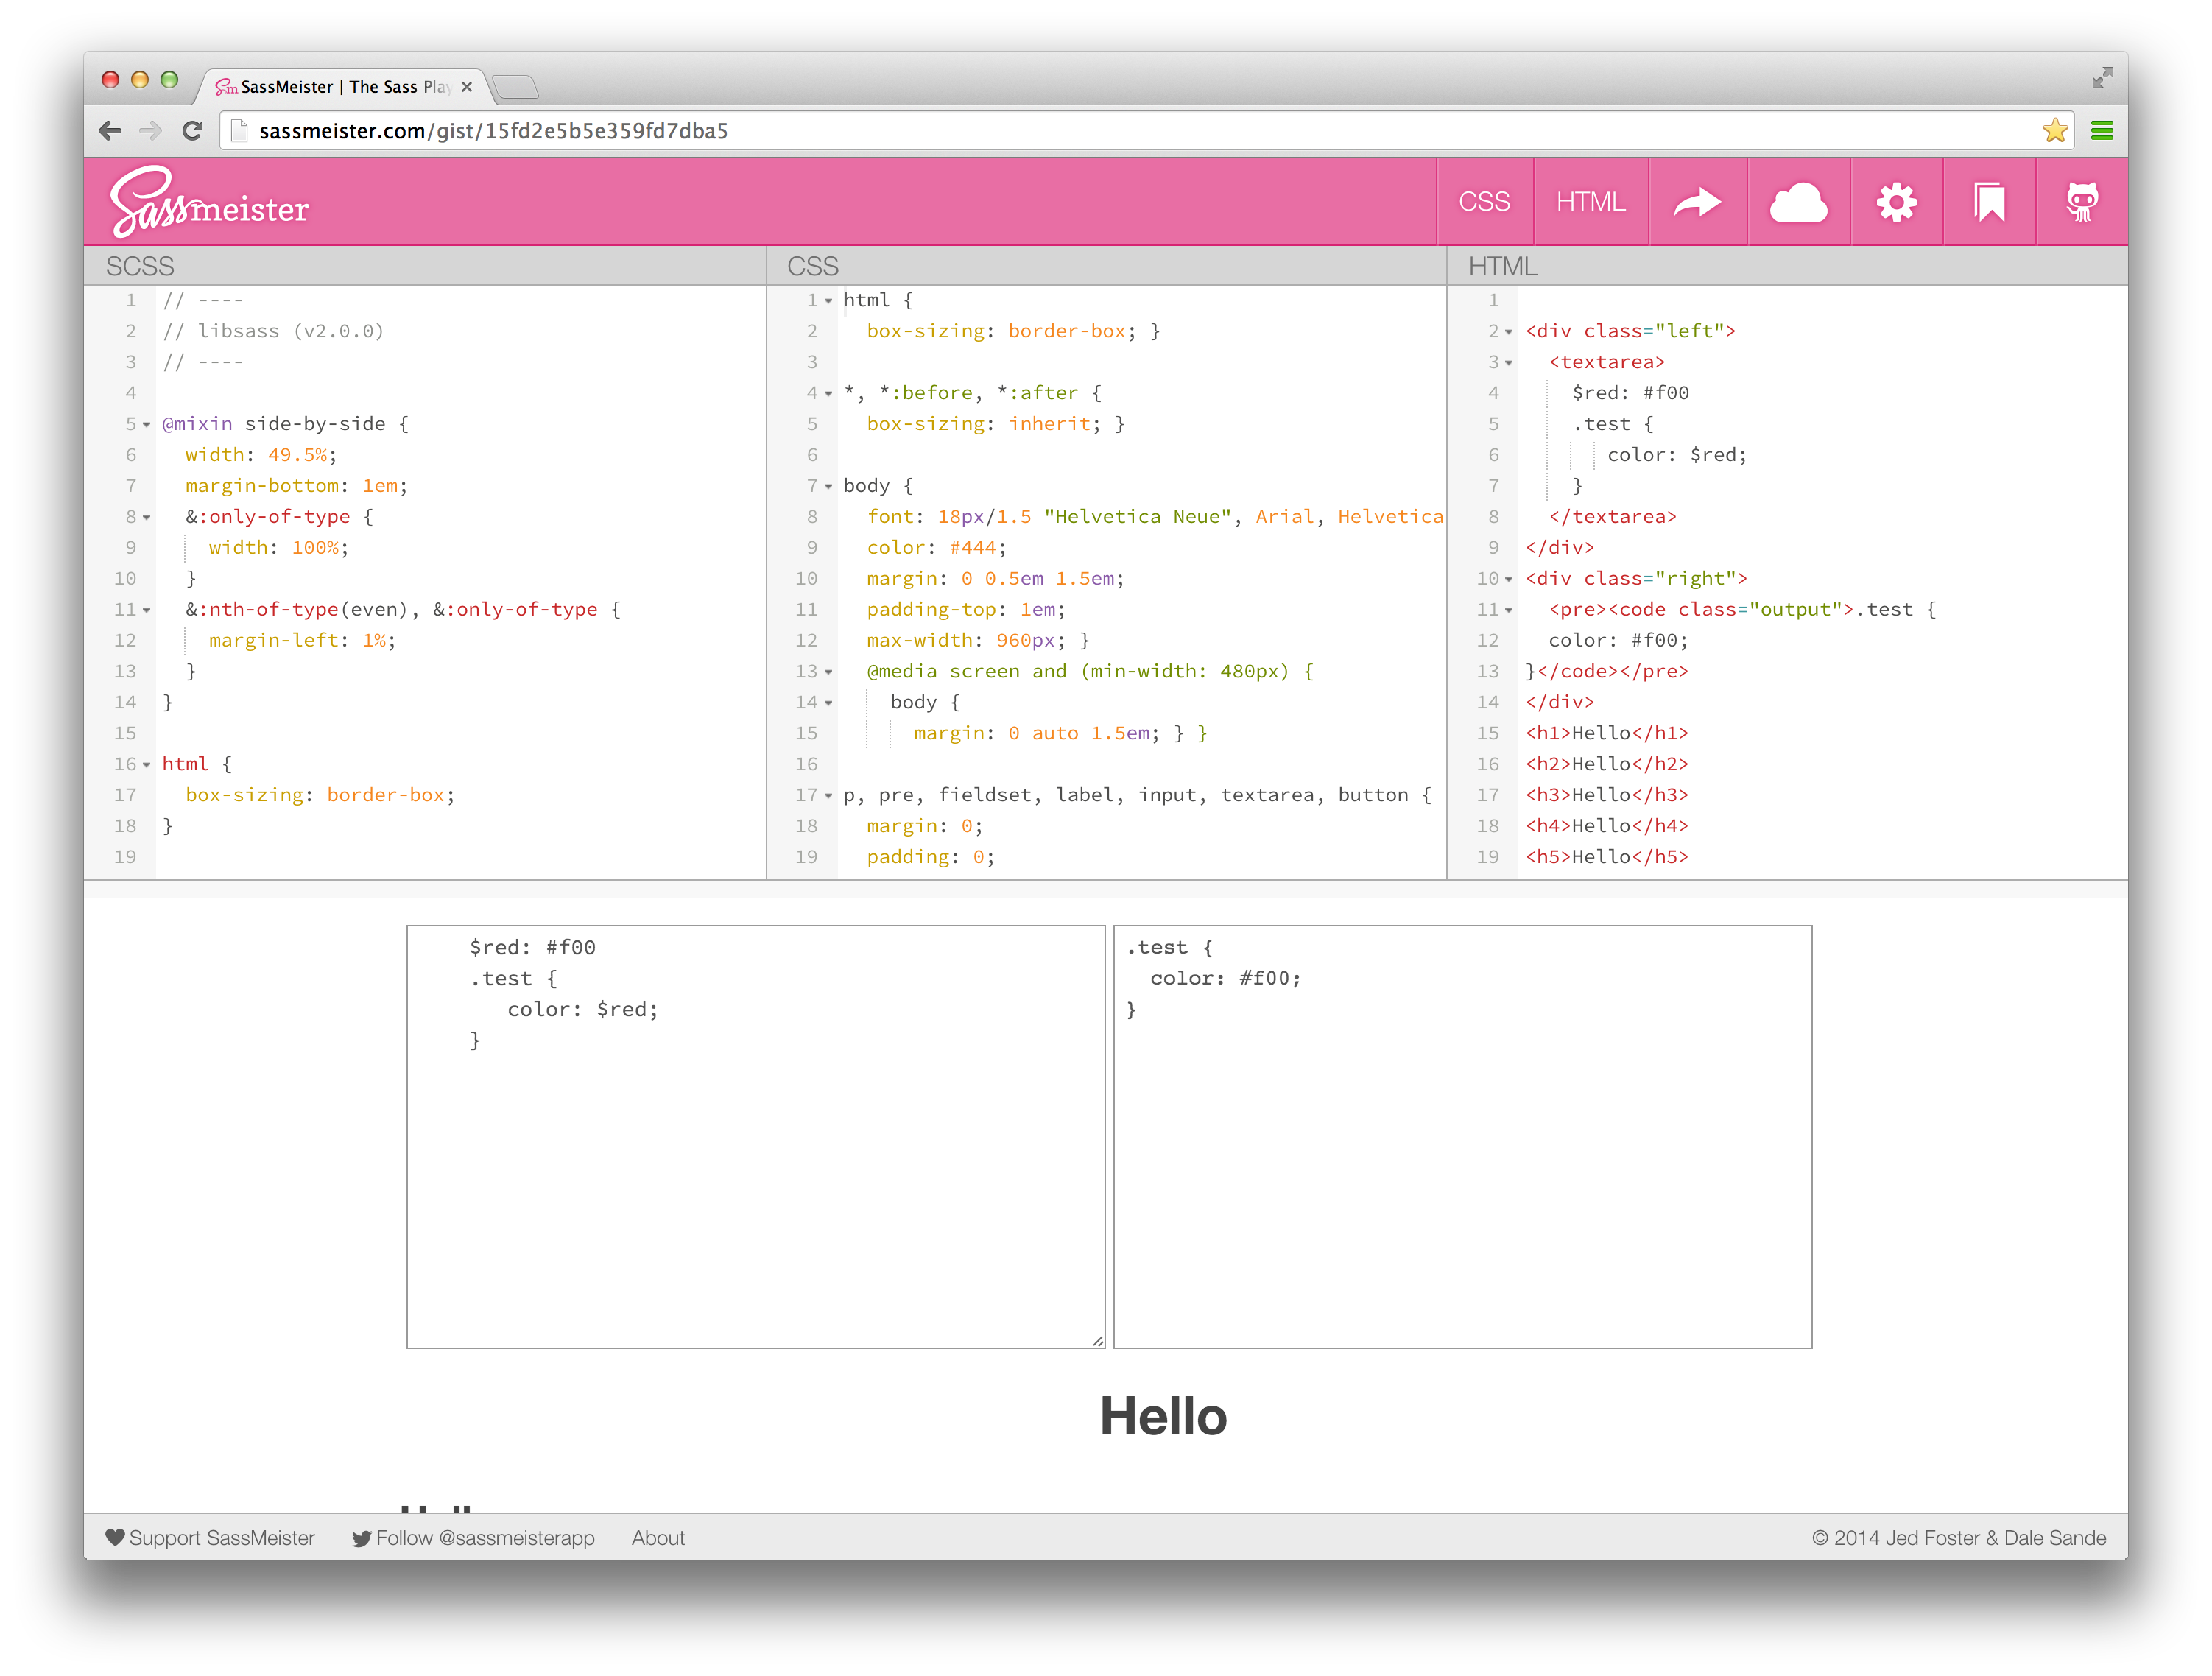Click inside the left preview textarea

[756, 1137]
